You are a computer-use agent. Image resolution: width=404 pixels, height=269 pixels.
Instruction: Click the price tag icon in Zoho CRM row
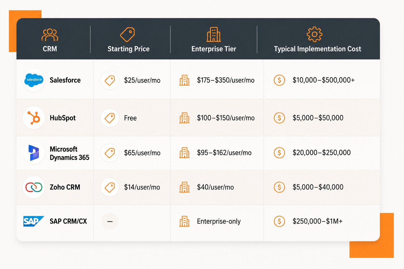coord(110,187)
